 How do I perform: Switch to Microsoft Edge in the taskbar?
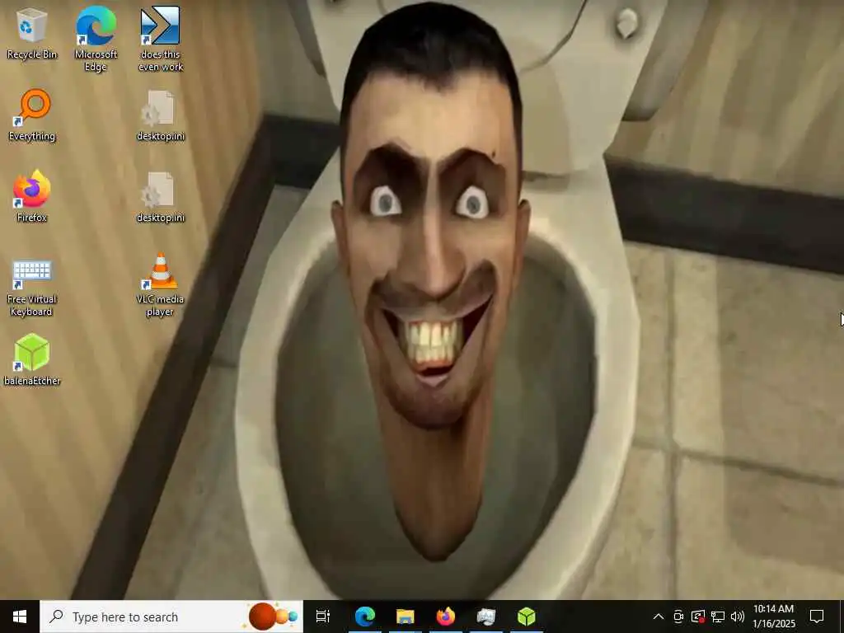click(x=365, y=617)
